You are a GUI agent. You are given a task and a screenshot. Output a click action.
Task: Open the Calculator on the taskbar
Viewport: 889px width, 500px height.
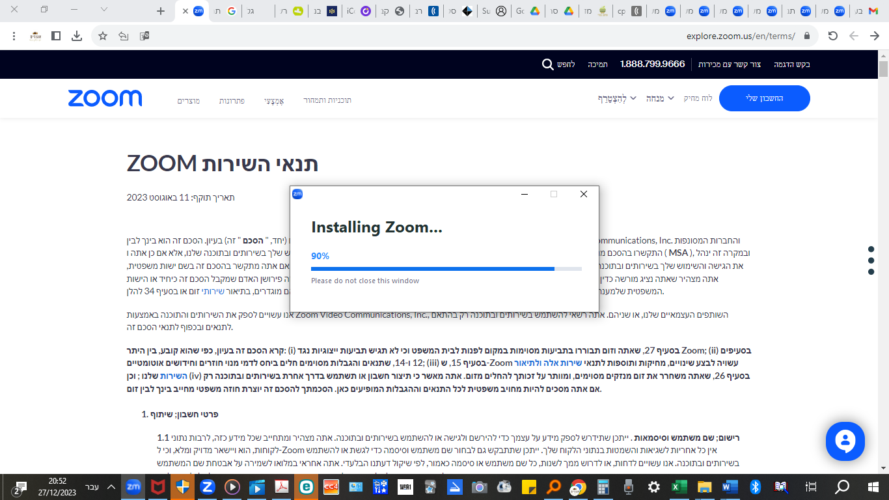coord(603,487)
